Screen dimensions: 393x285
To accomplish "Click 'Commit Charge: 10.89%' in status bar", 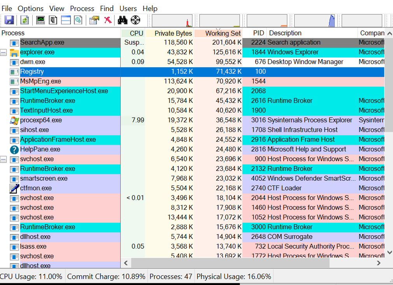I will (106, 276).
